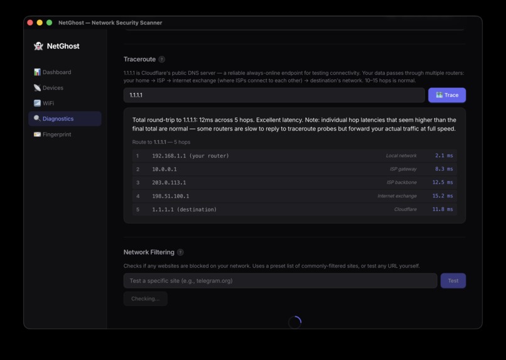
Task: Click the Route to 1.1.1.1 — 5 hops caption
Action: pyautogui.click(x=161, y=142)
